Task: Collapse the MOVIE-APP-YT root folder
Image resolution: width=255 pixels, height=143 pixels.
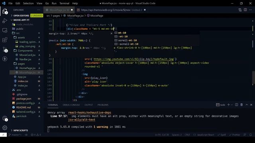Action: [x=21, y=20]
